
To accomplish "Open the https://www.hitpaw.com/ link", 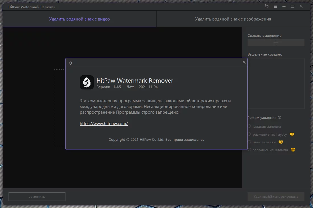I will pos(104,123).
